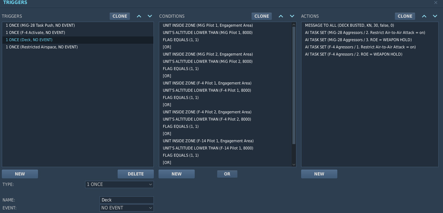The width and height of the screenshot is (443, 213).
Task: Click the conditions list scrollbar thumb
Action: [x=294, y=86]
